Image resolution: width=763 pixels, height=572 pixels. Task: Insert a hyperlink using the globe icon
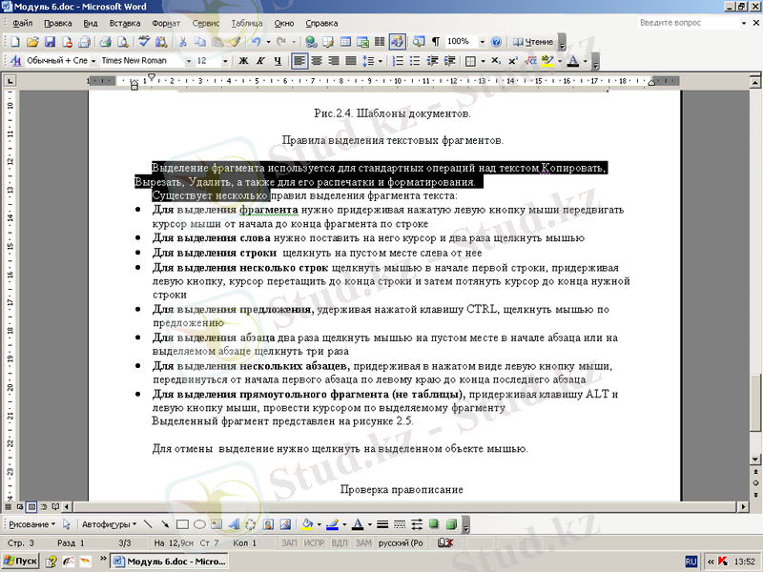tap(311, 42)
